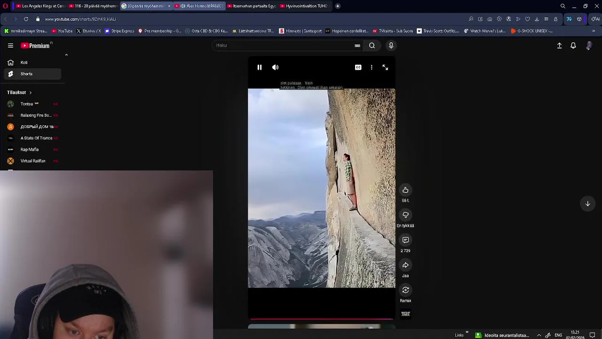Expand taskbar Links toolbar chevron
This screenshot has width=602, height=339.
[467, 332]
